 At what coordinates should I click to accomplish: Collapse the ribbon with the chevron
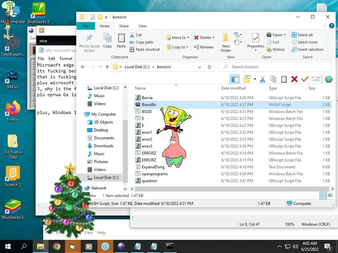(324, 26)
